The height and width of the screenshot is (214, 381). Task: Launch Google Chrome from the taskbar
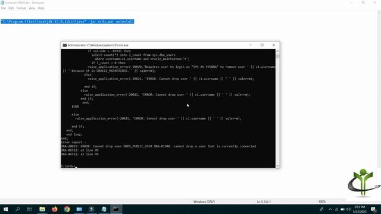coord(67,209)
